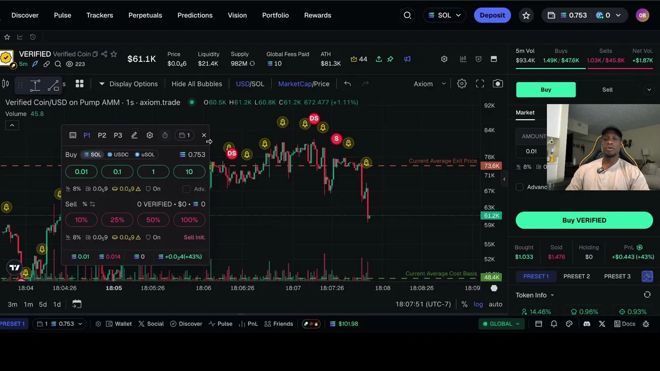Share the VERIFIED token
This screenshot has height=371, width=660.
click(x=104, y=54)
